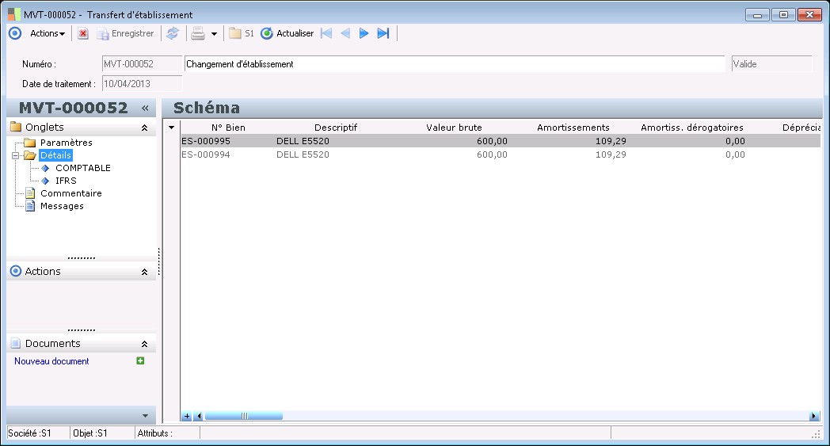830x446 pixels.
Task: Click the horizontal scrollbar thumb
Action: tap(243, 417)
